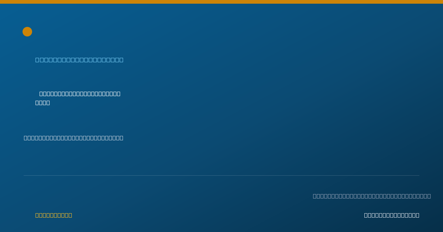
Task: Click the gray text line at bottom right
Action: tap(372, 196)
